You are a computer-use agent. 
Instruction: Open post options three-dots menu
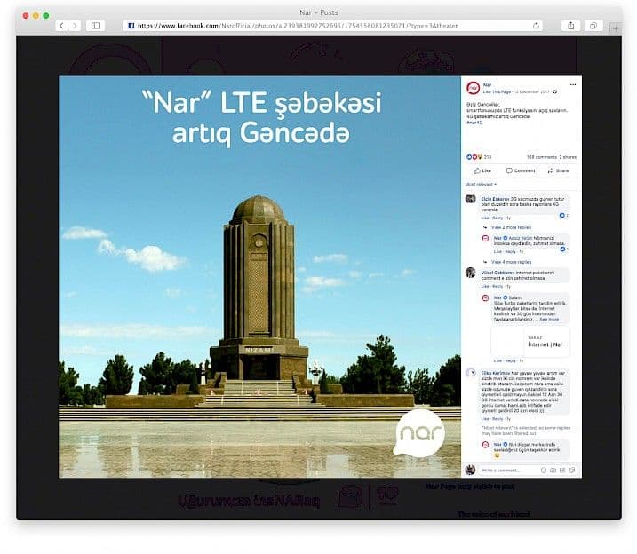[573, 84]
